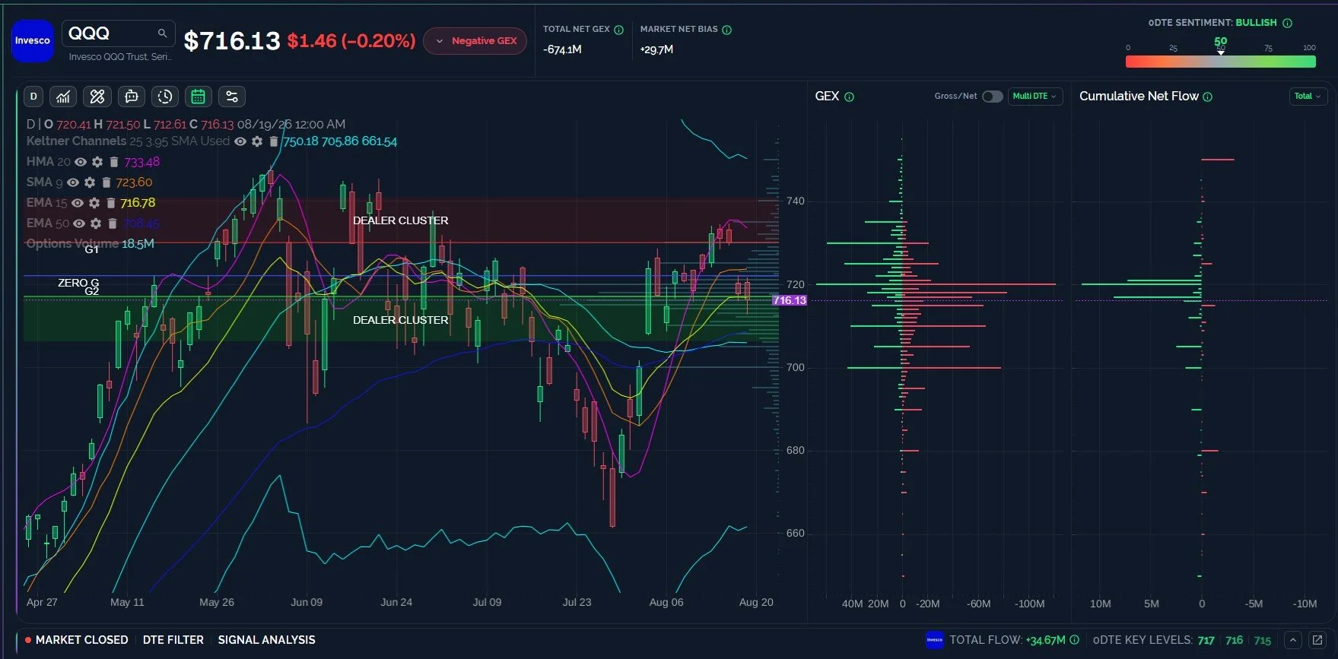Click the 0DTE sentiment gradient bar
The image size is (1338, 659).
1221,62
